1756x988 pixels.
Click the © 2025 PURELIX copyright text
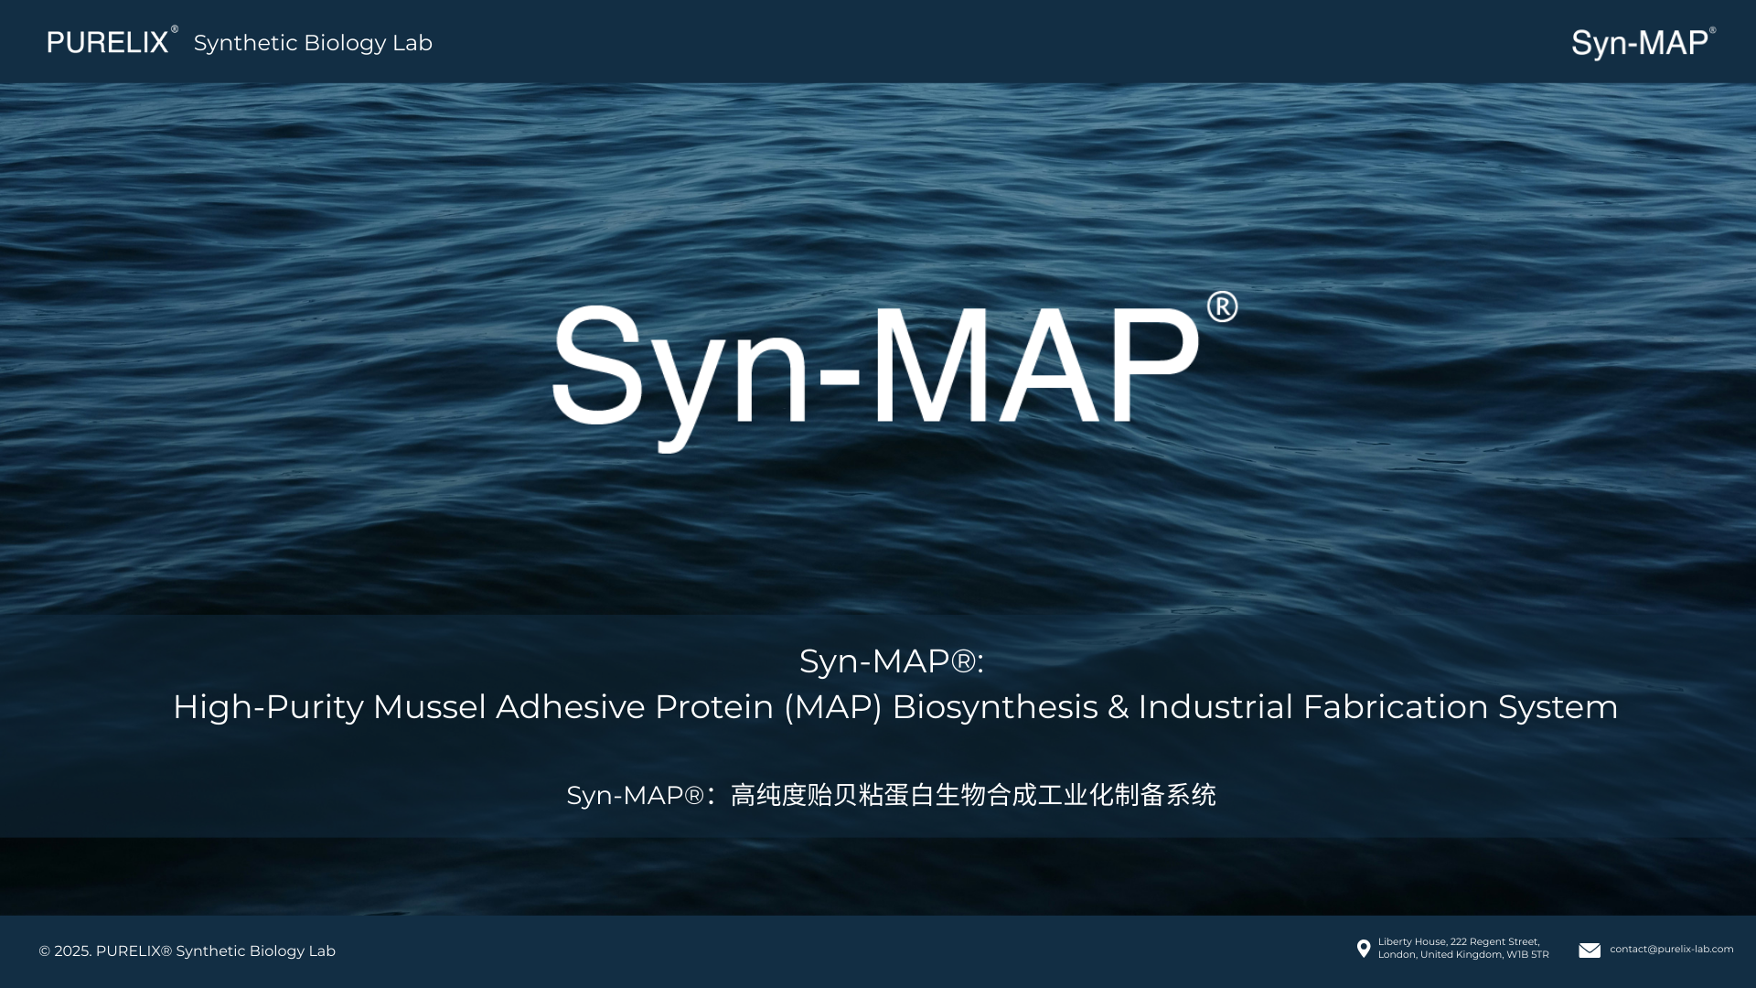(x=187, y=951)
